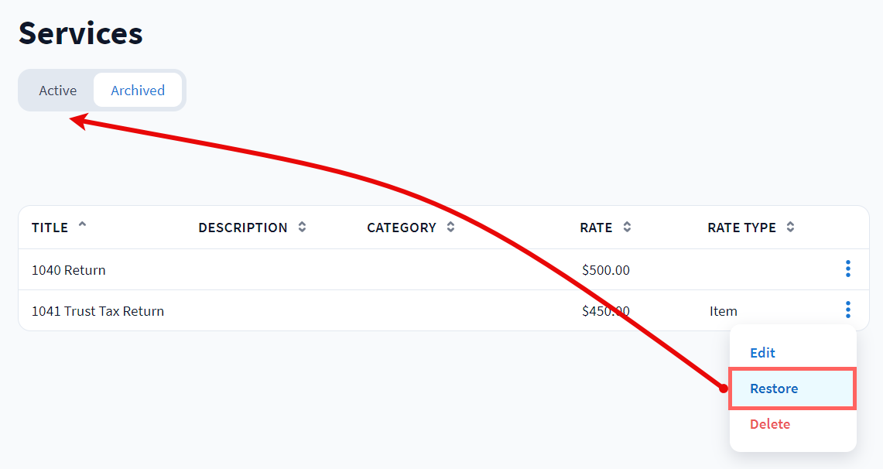Click the 1040 Return service title
This screenshot has height=469, width=883.
[x=69, y=270]
